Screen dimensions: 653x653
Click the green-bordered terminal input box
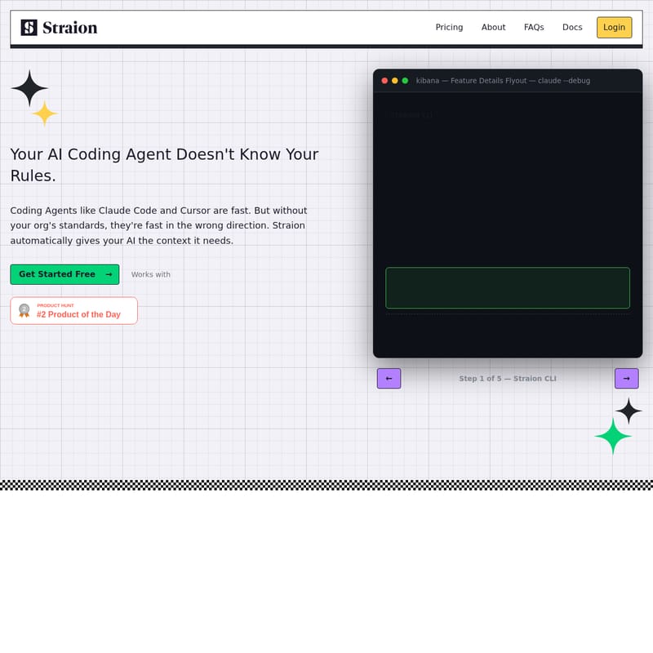(x=507, y=288)
